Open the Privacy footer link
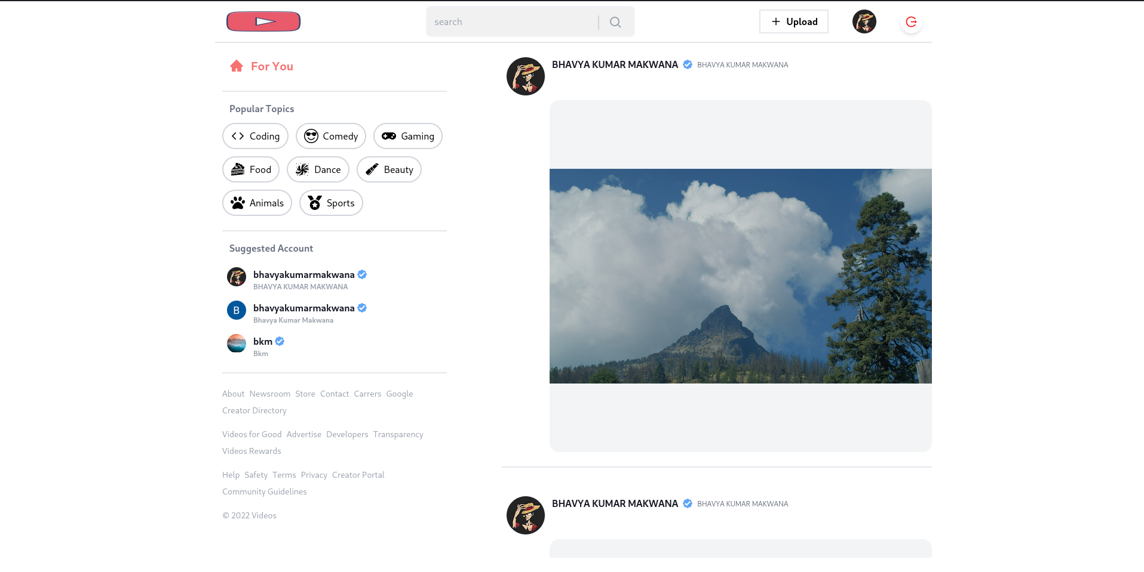Screen dimensions: 1144x572 tap(314, 475)
